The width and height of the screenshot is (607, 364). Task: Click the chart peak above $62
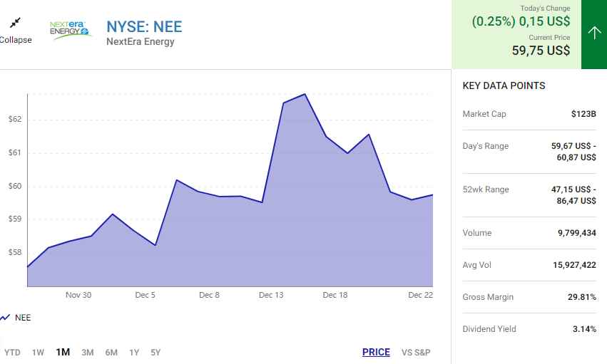305,94
